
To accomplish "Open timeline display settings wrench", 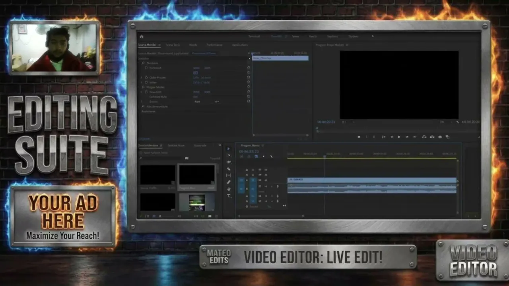I will click(271, 157).
